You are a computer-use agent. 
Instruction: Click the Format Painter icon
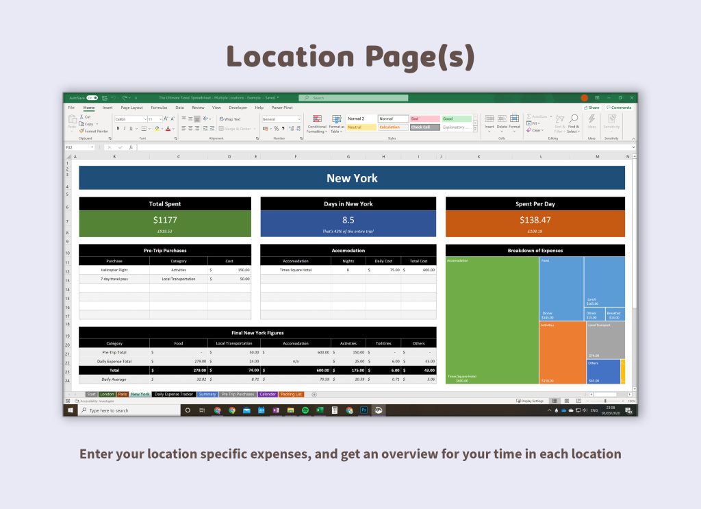tap(81, 131)
